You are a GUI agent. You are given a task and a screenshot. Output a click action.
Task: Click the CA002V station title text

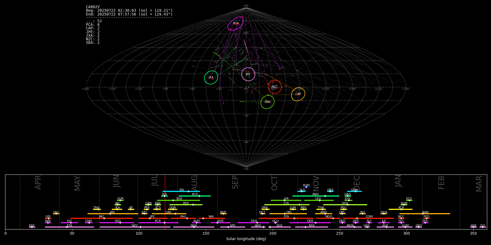(x=93, y=7)
